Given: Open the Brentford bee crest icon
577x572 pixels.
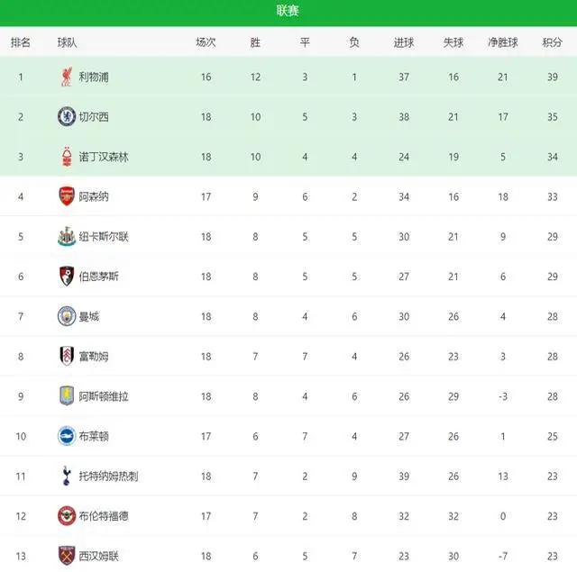Looking at the screenshot, I should [x=67, y=516].
